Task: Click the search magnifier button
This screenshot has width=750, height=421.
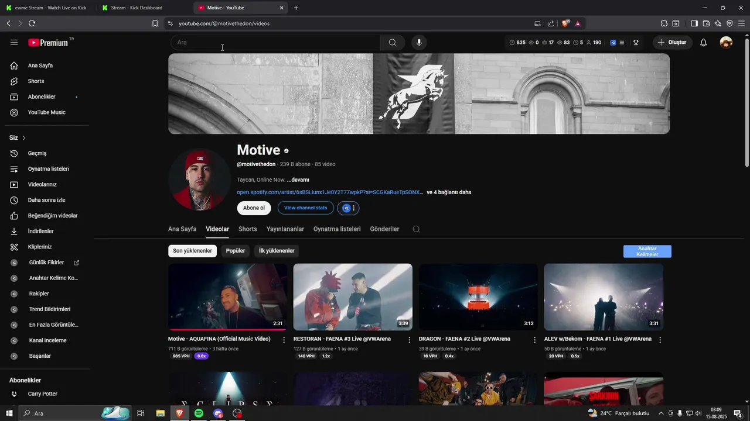Action: (393, 42)
